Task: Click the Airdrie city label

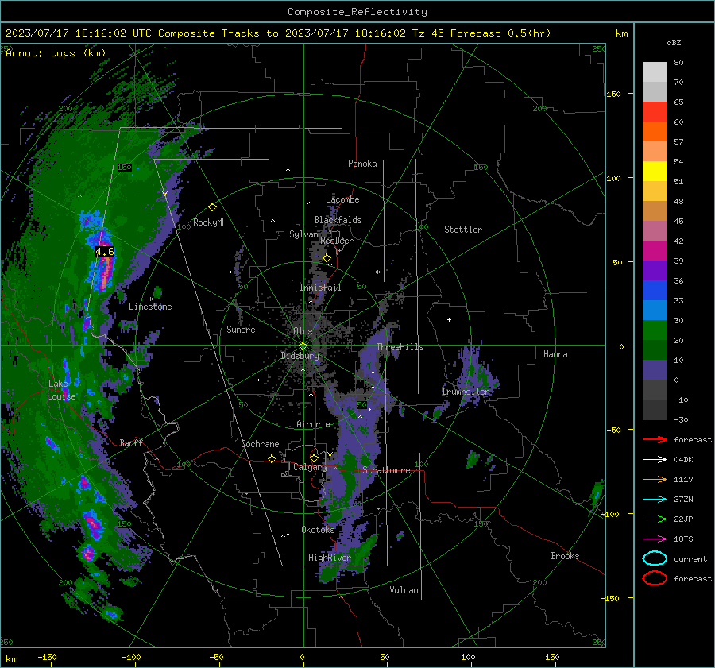Action: click(313, 424)
